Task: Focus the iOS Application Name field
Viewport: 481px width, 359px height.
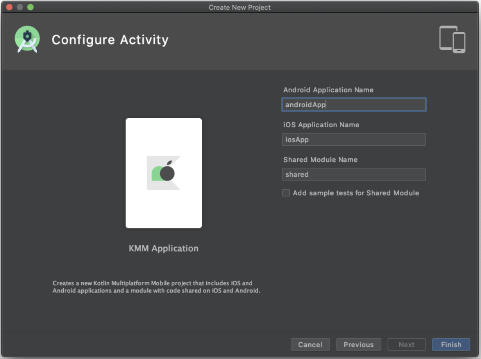Action: [354, 140]
